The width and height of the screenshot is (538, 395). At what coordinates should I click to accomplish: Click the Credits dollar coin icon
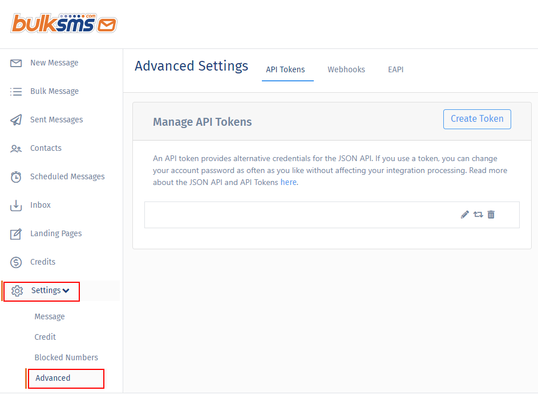(16, 262)
